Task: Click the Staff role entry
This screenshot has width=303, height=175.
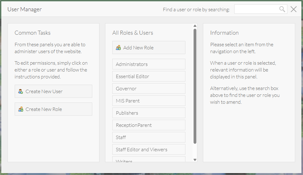Action: pos(149,137)
